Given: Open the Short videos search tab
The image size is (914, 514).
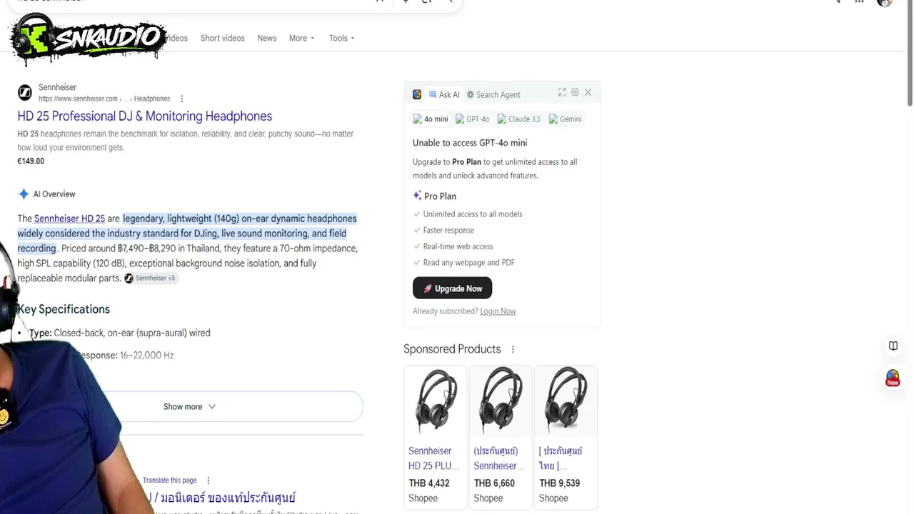Looking at the screenshot, I should [x=222, y=38].
